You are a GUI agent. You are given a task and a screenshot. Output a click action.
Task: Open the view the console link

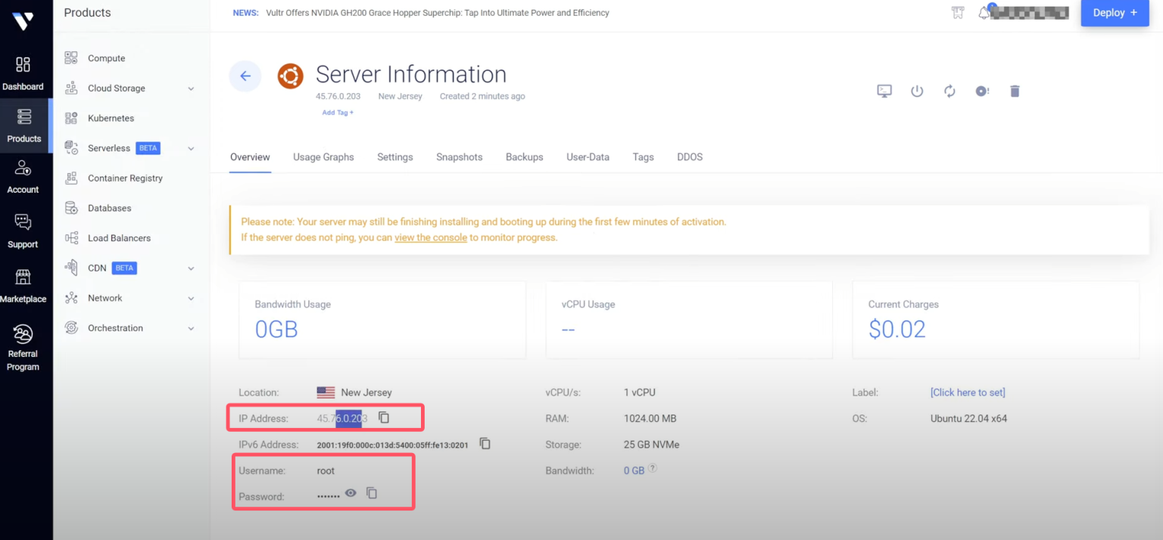(430, 237)
